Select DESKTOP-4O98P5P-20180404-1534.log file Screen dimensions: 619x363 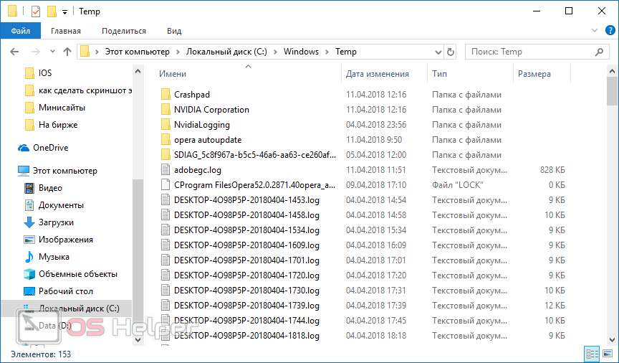[x=246, y=230]
